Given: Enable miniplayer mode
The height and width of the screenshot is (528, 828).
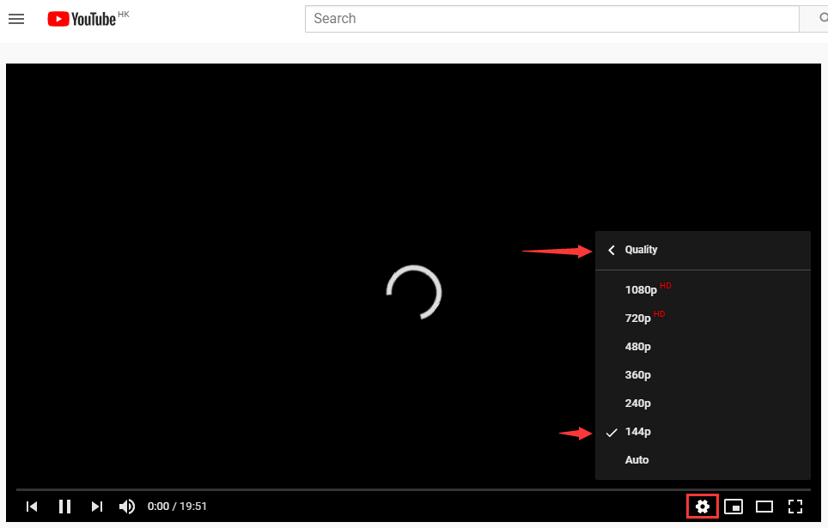Looking at the screenshot, I should (734, 507).
